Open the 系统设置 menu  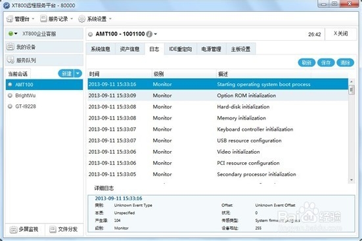pyautogui.click(x=95, y=19)
